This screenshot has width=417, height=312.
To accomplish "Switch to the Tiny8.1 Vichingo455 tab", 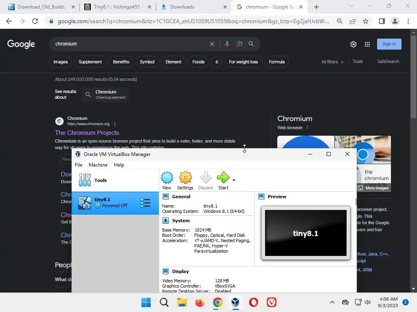I will pos(117,7).
